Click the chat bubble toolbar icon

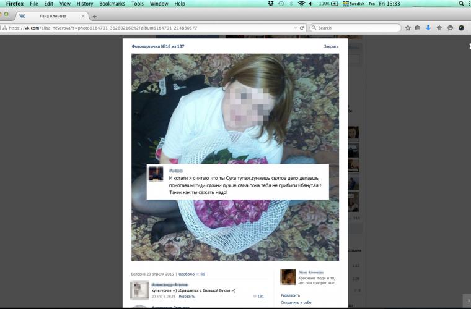[x=450, y=28]
